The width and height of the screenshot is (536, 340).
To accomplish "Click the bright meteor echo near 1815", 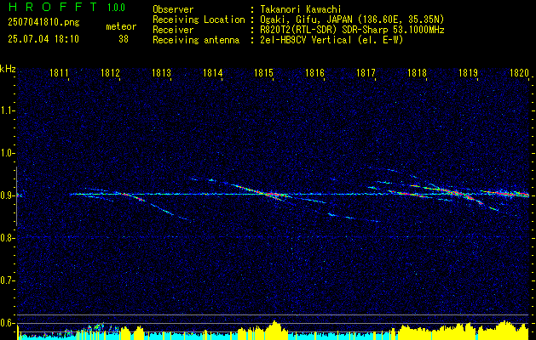I will (x=268, y=194).
